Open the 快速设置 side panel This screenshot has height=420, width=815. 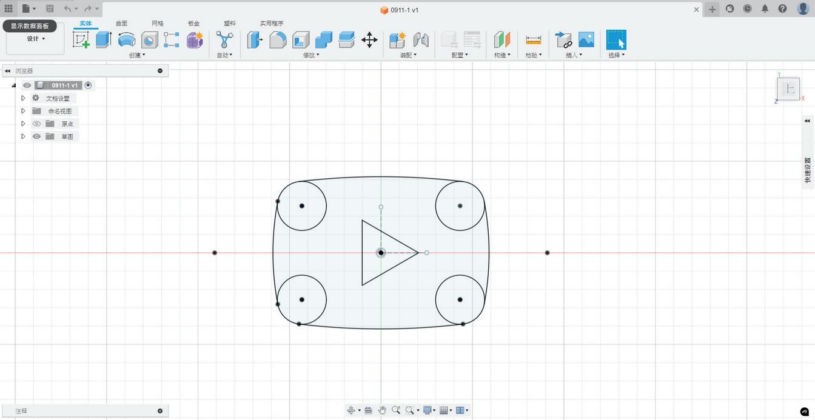(x=807, y=171)
